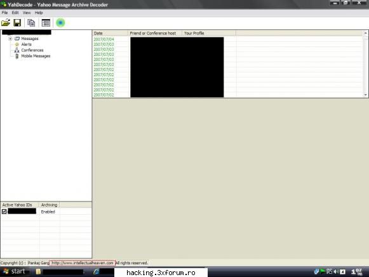This screenshot has height=277, width=369.
Task: Click the Enabled archiving status cell
Action: point(48,212)
